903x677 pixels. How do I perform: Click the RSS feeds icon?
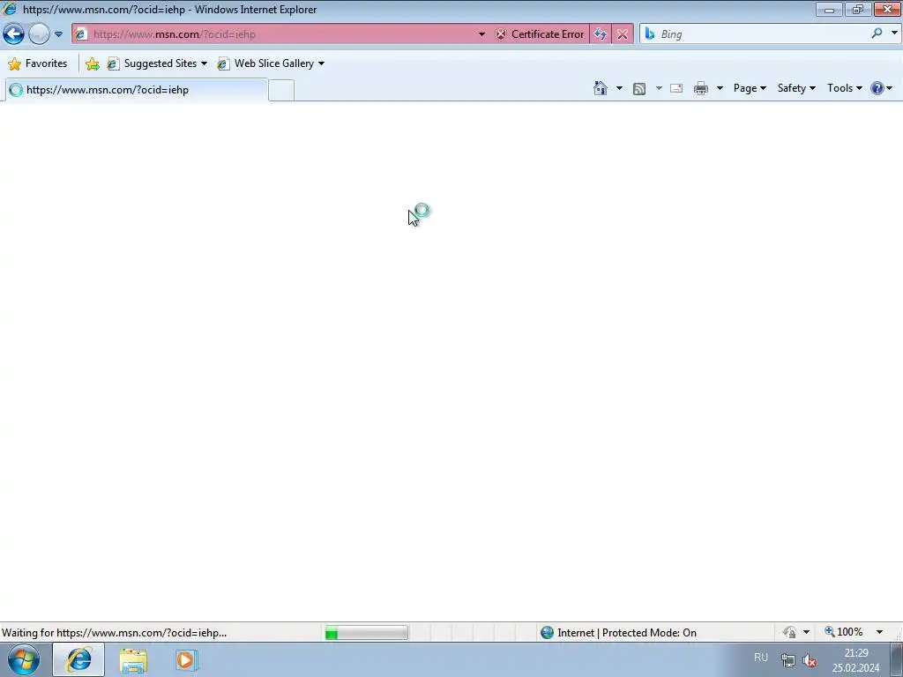click(638, 89)
